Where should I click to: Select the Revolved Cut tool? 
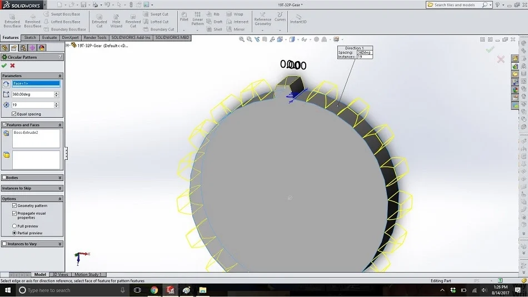click(x=133, y=21)
